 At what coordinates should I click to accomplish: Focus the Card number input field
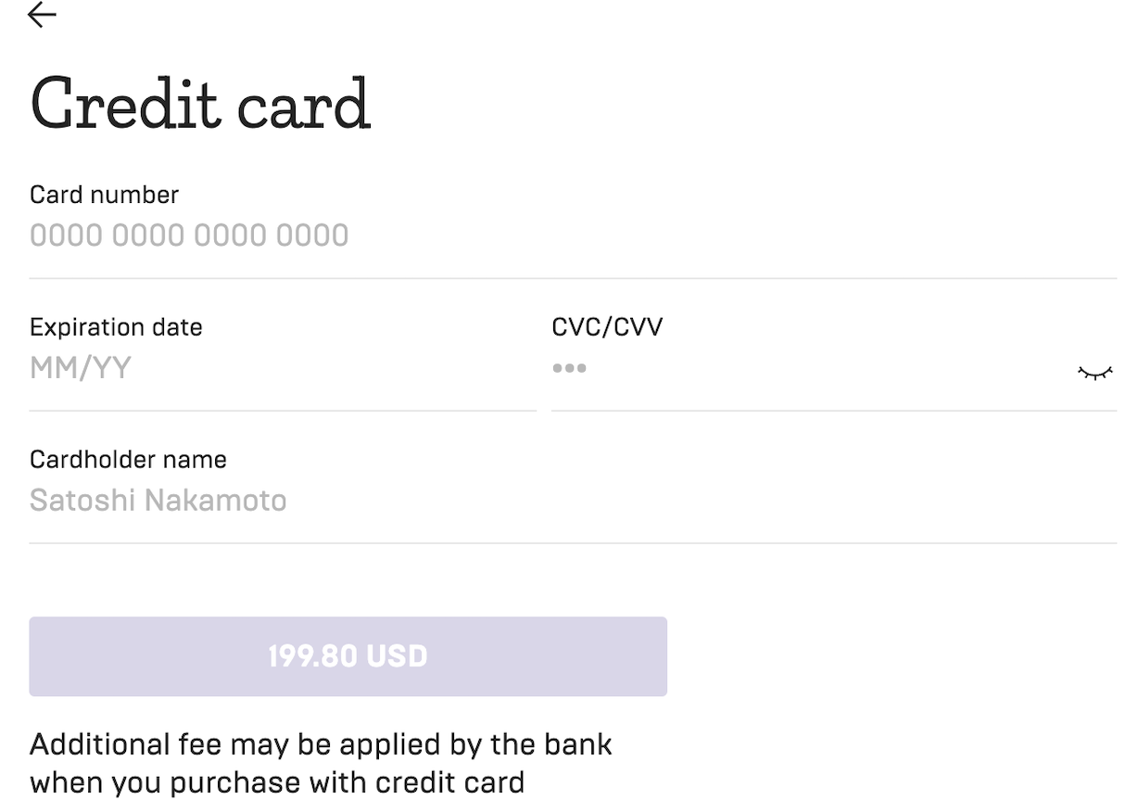tap(573, 235)
